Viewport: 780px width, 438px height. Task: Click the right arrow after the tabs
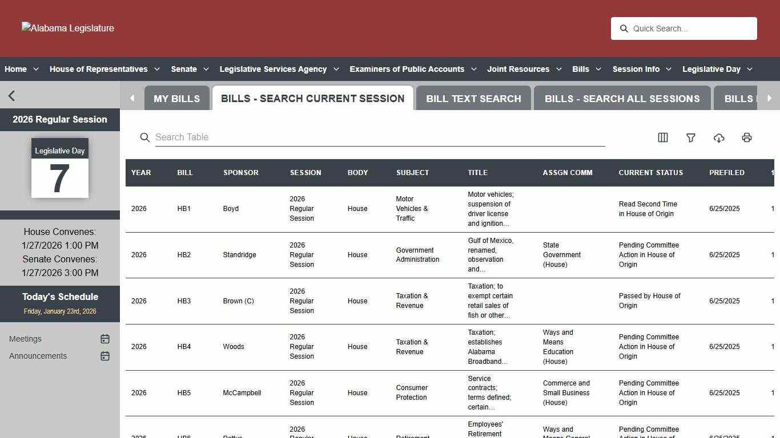(x=770, y=98)
